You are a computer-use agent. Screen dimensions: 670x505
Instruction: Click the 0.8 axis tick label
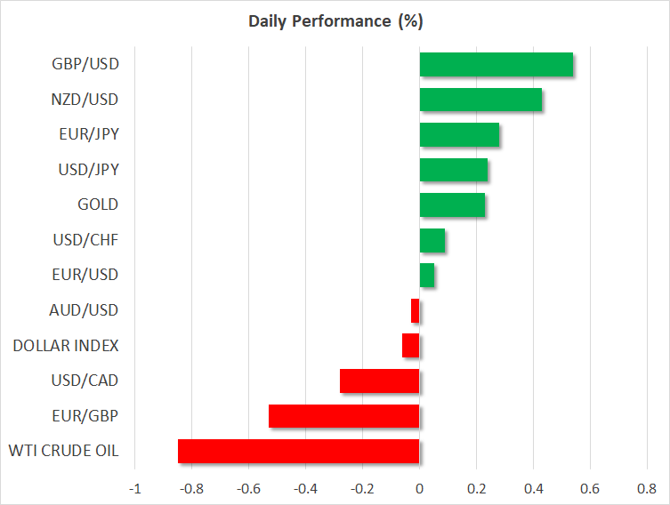tap(647, 488)
